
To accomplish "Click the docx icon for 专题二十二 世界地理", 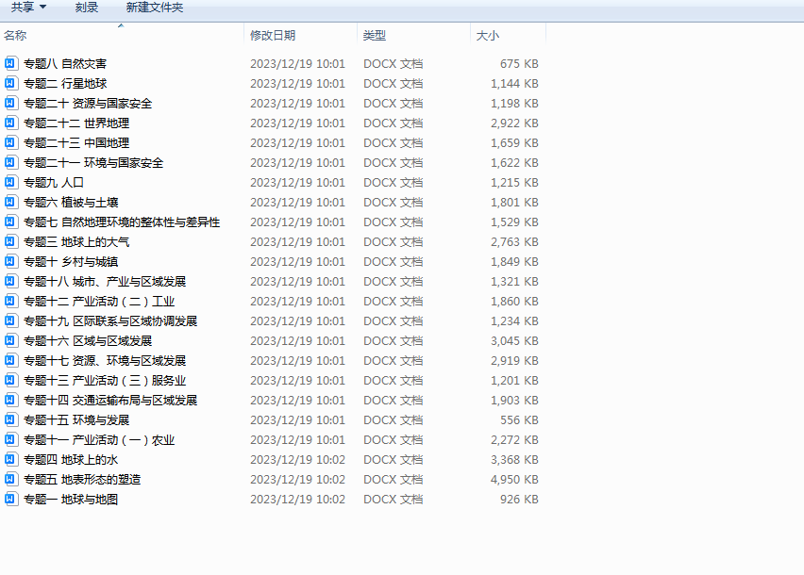I will click(10, 123).
